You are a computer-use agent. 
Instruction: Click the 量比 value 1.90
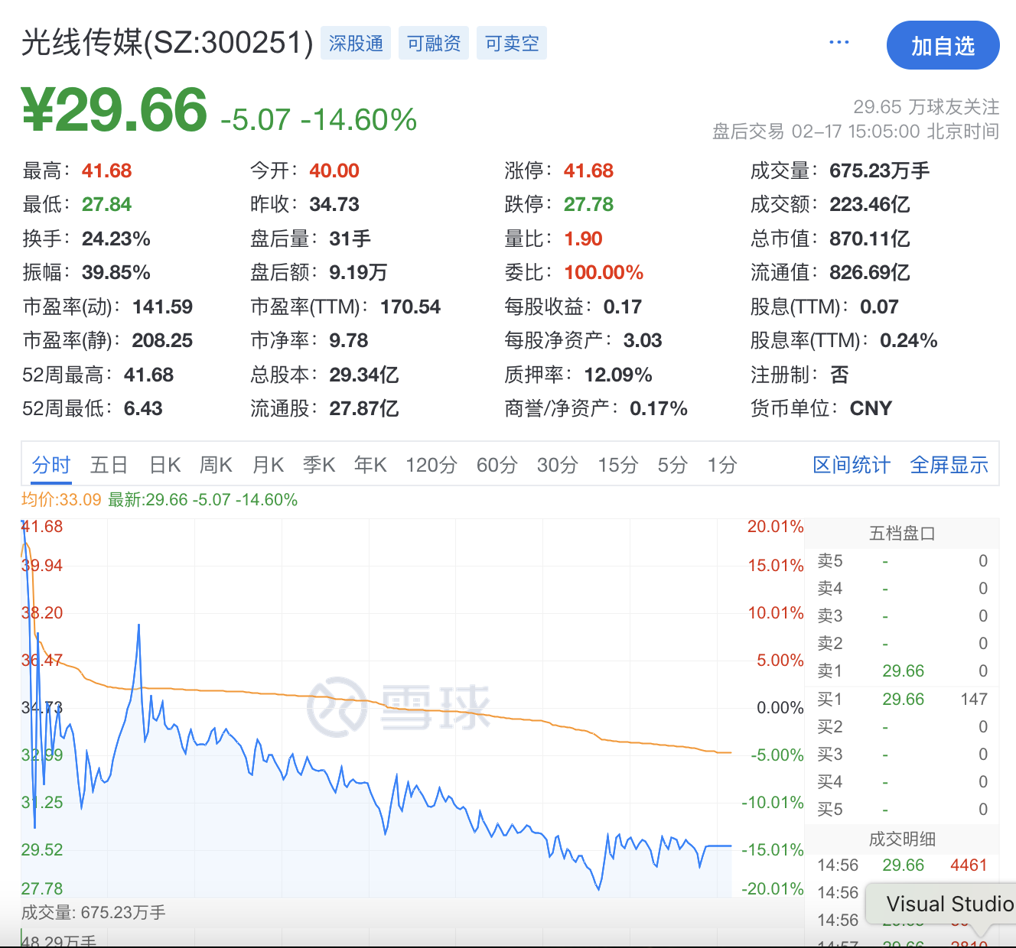tap(584, 239)
